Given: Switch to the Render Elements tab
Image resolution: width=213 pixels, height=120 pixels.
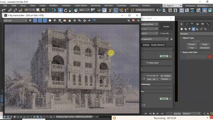Looking at the screenshot, I should tap(157, 45).
